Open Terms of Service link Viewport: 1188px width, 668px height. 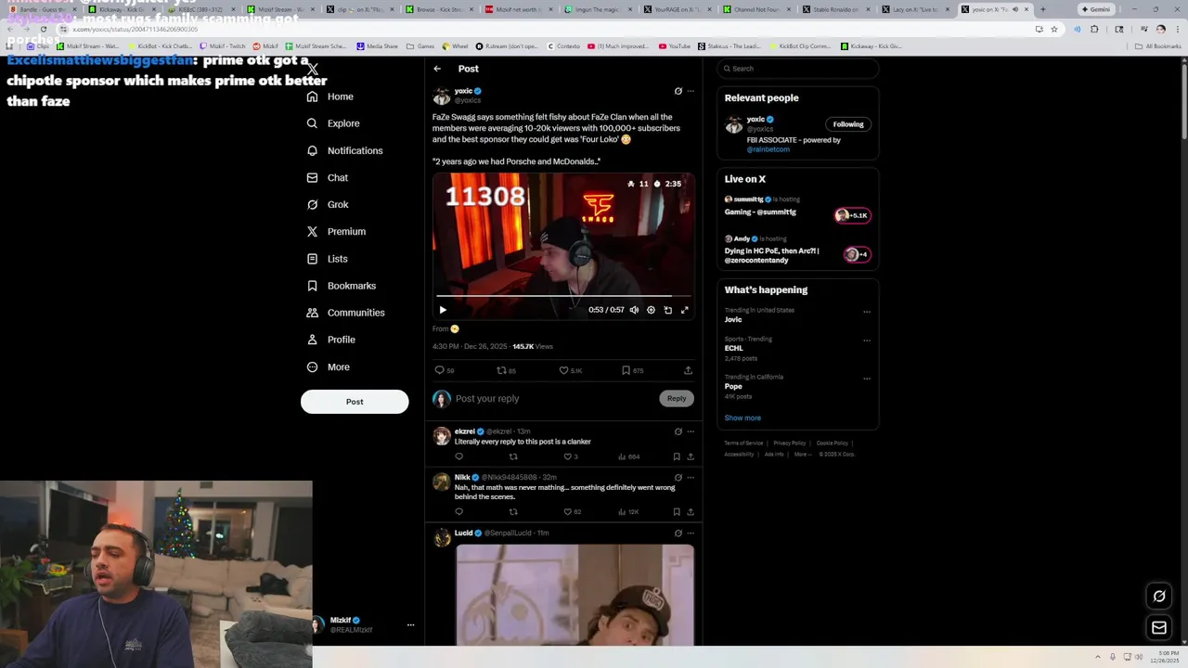coord(743,443)
